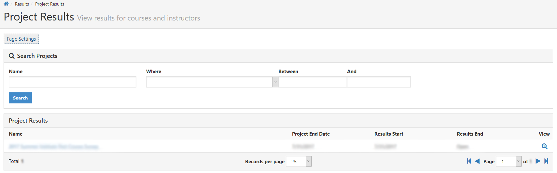Sort by Project End Date column

[311, 134]
